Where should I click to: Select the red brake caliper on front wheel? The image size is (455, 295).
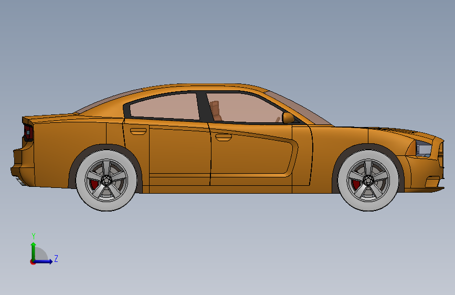tap(356, 184)
